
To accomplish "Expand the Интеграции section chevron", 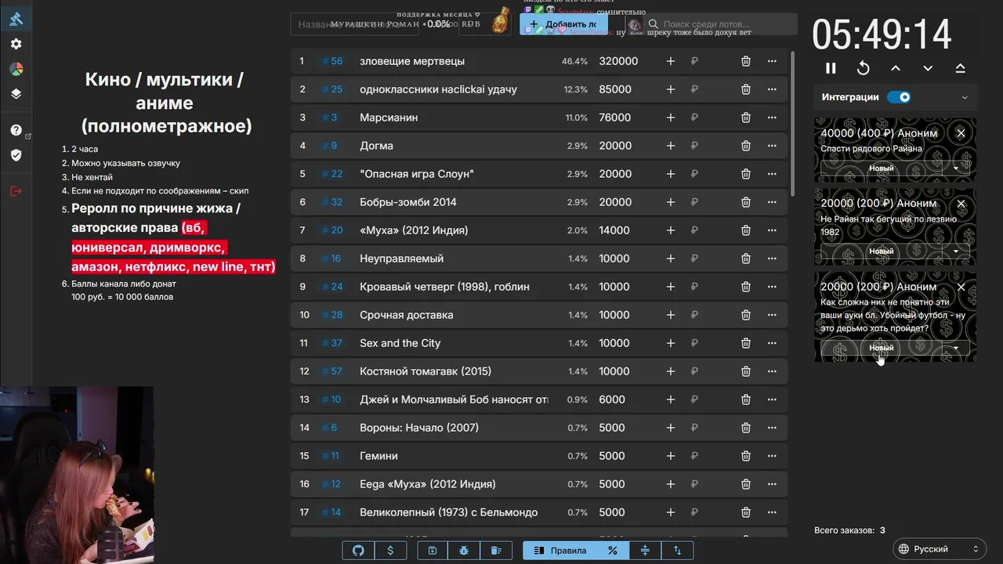I will tap(965, 98).
